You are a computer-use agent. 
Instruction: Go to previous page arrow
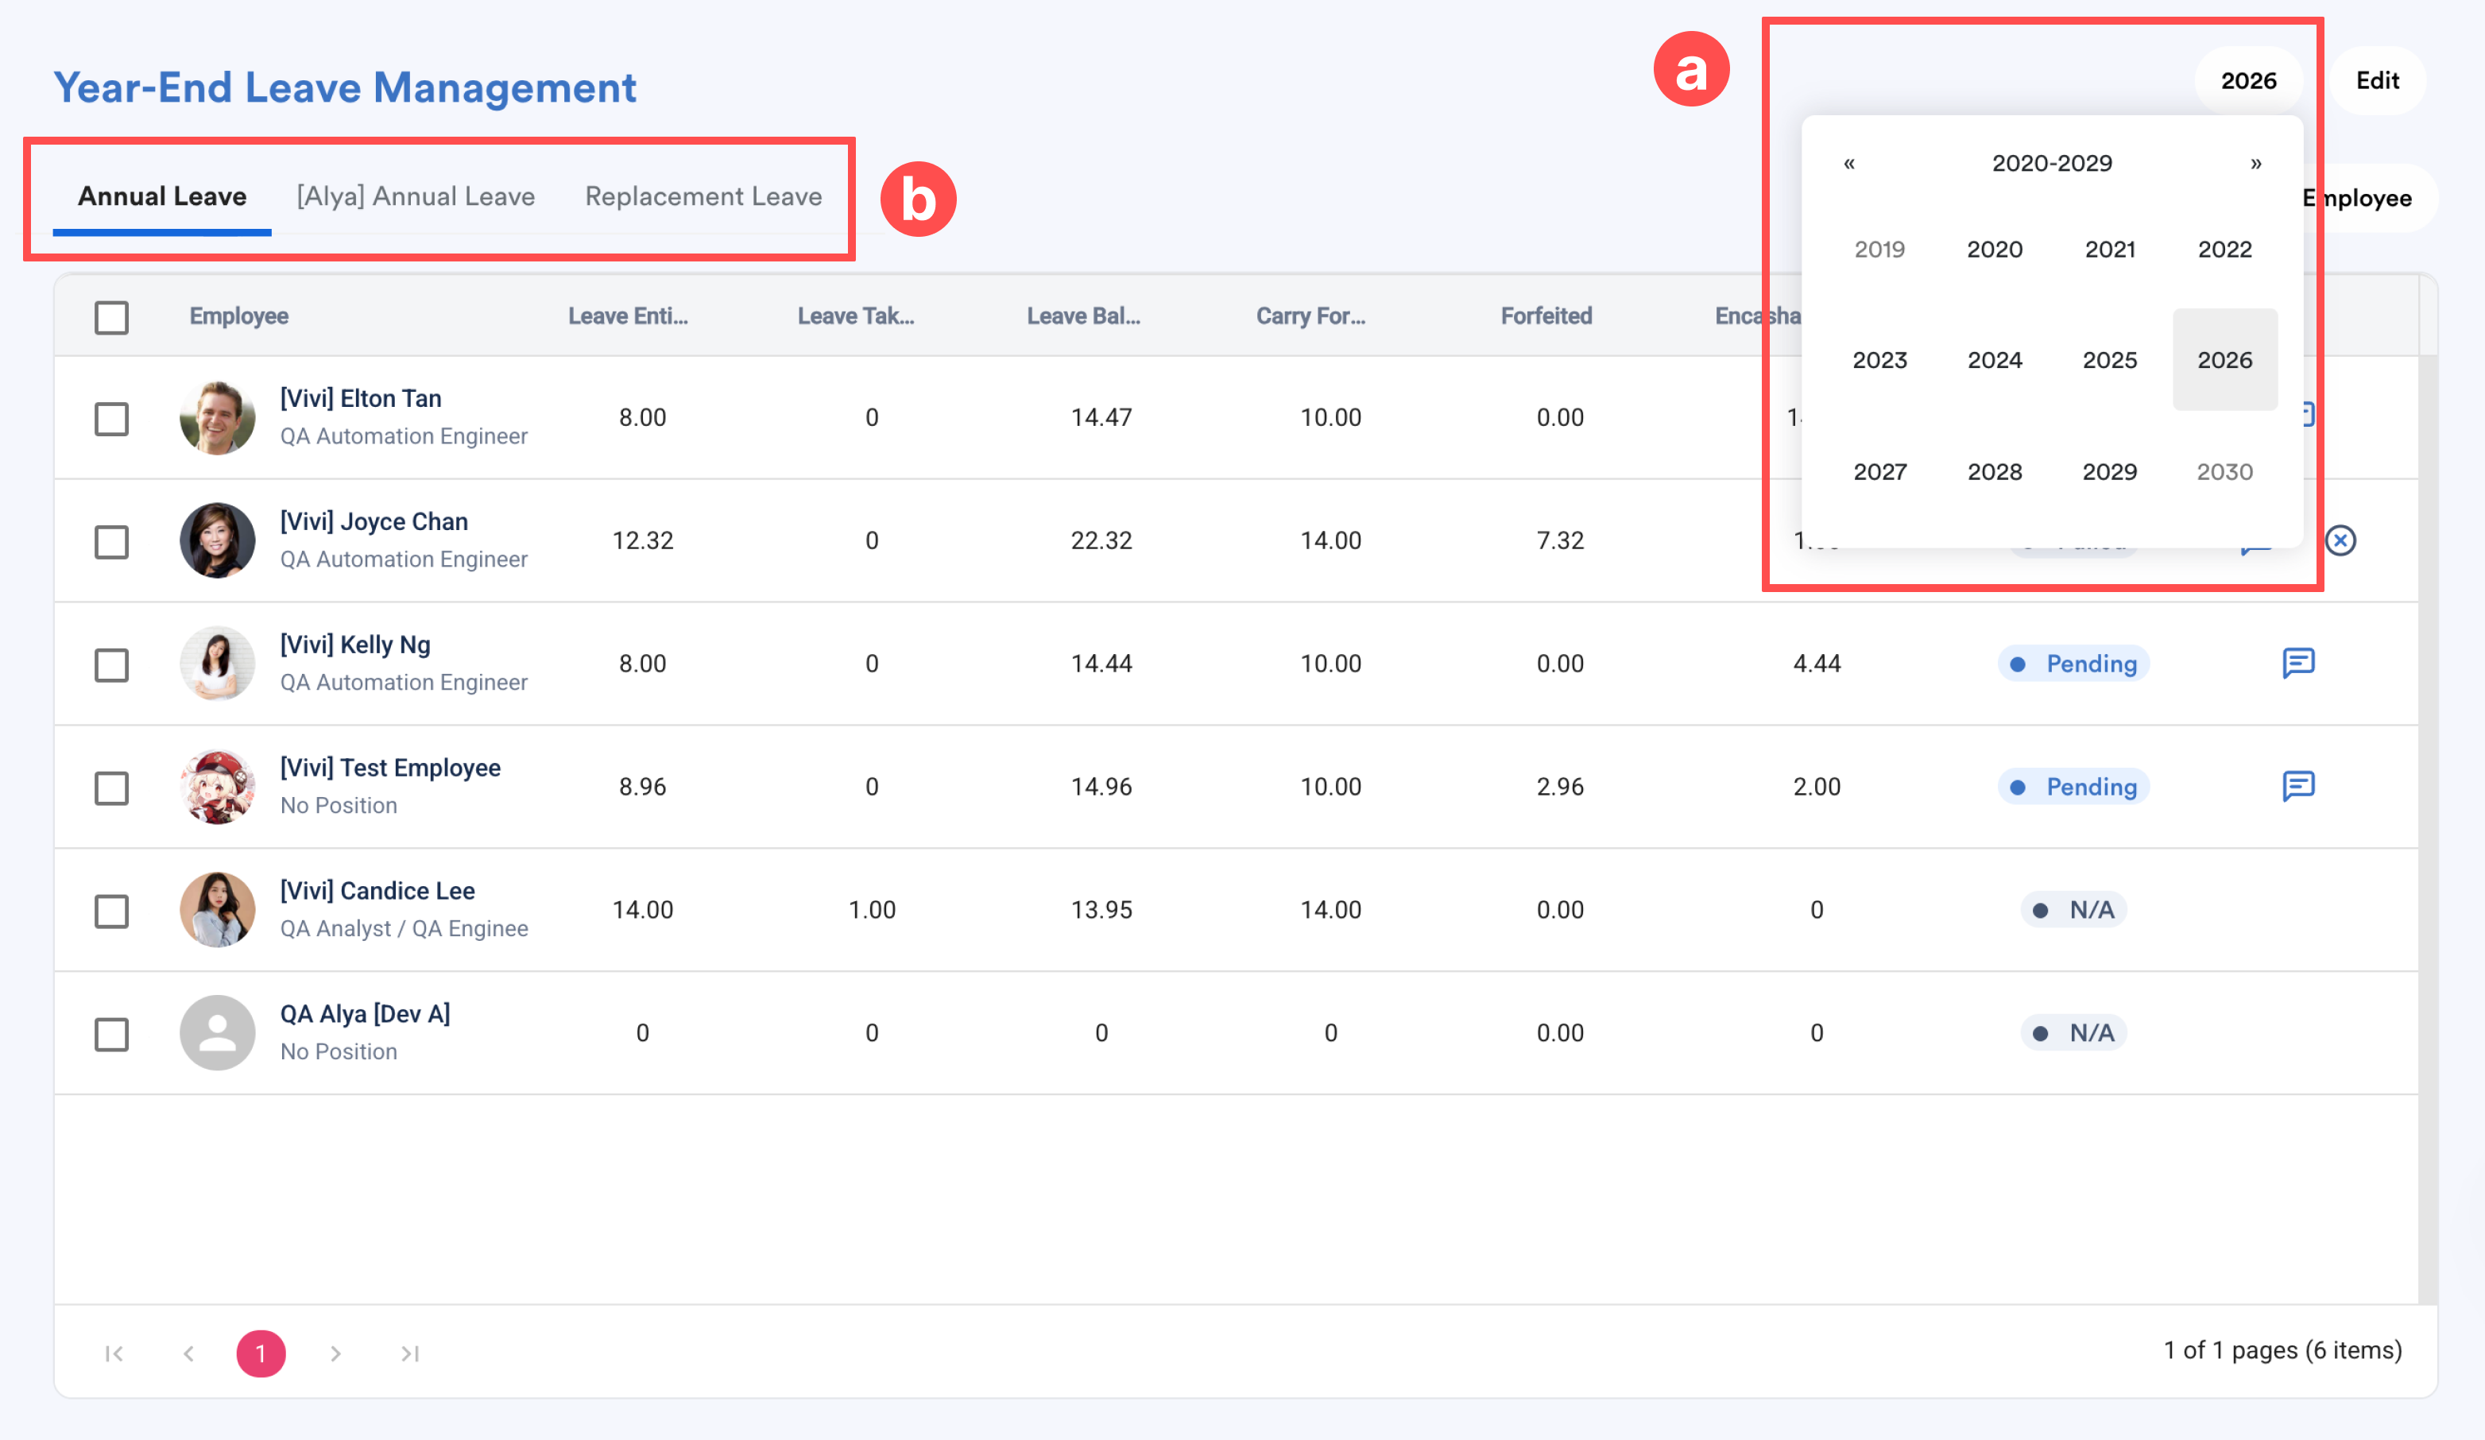(188, 1353)
